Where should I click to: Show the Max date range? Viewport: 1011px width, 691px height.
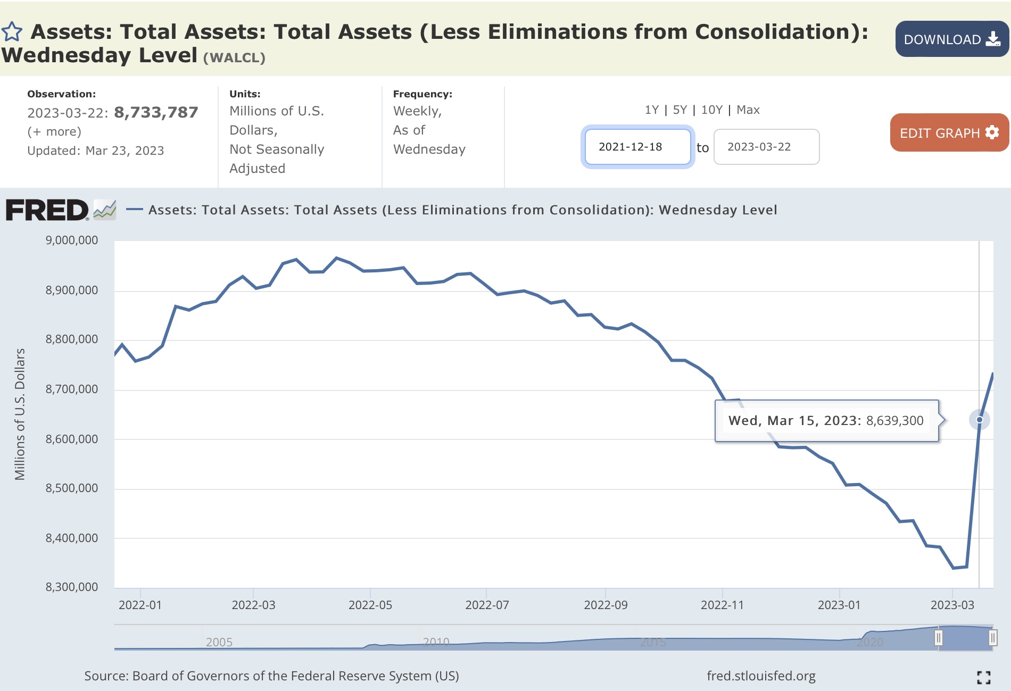click(748, 110)
